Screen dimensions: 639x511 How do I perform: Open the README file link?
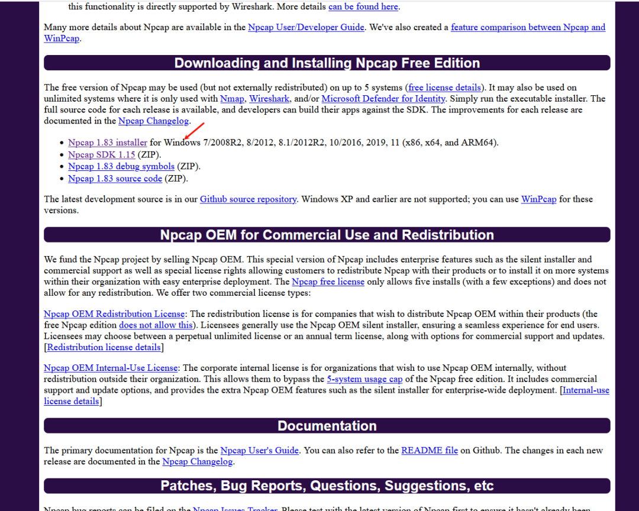(430, 450)
